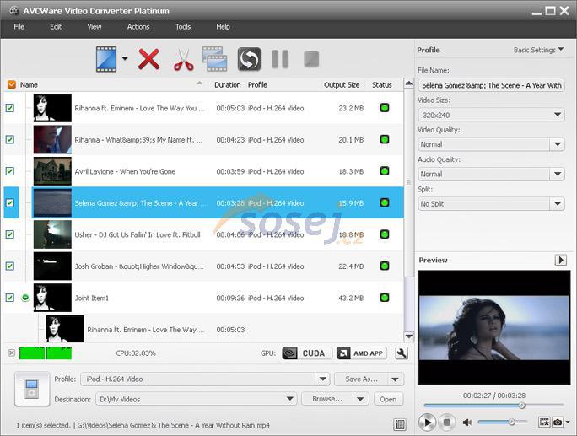Click the file list scrollbar up arrow
577x436 pixels.
(409, 83)
